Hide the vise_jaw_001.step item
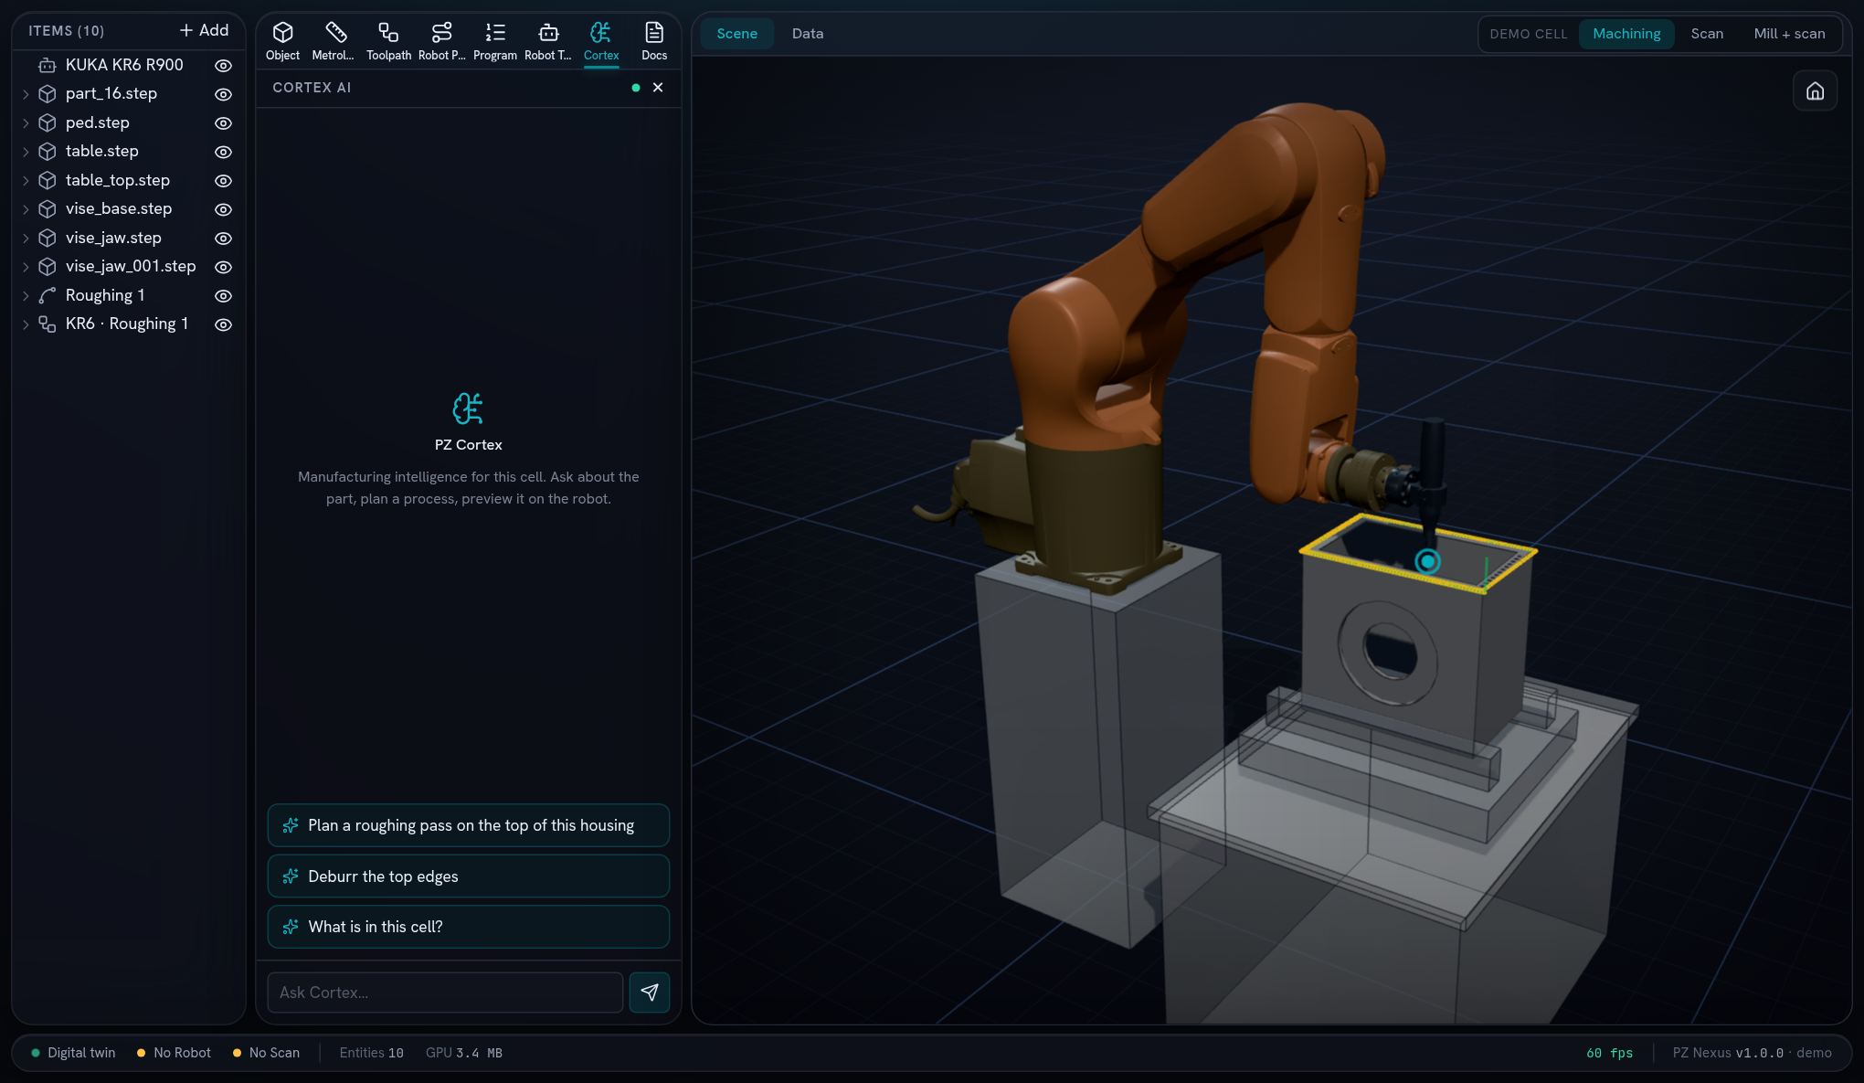 click(223, 267)
